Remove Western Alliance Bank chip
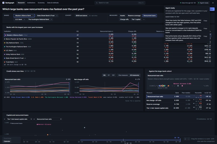 [33, 16]
